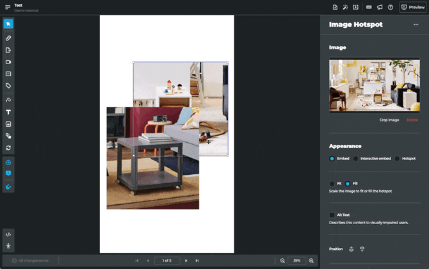Screen dimensions: 429x269
Task: Zoom in on the canvas
Action: pyautogui.click(x=311, y=261)
